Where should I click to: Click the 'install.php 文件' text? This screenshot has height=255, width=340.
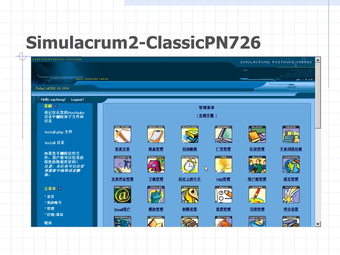pyautogui.click(x=58, y=132)
